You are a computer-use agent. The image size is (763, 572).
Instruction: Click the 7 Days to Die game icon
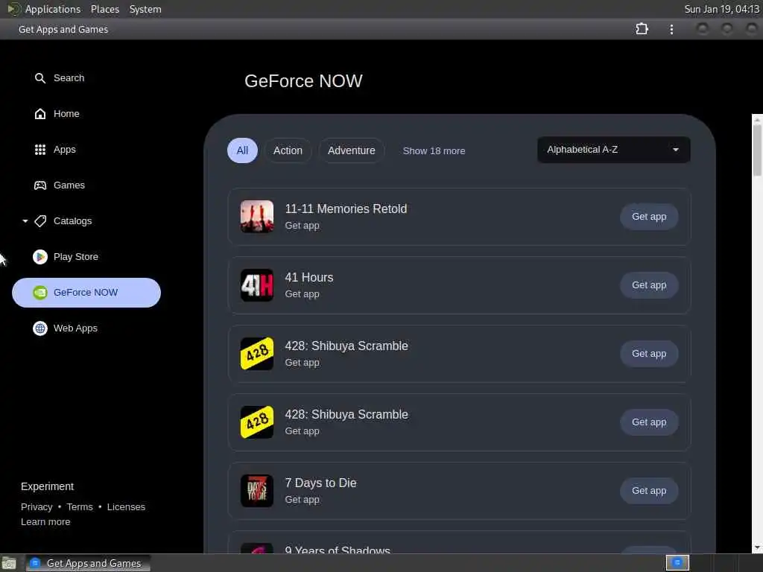tap(257, 491)
